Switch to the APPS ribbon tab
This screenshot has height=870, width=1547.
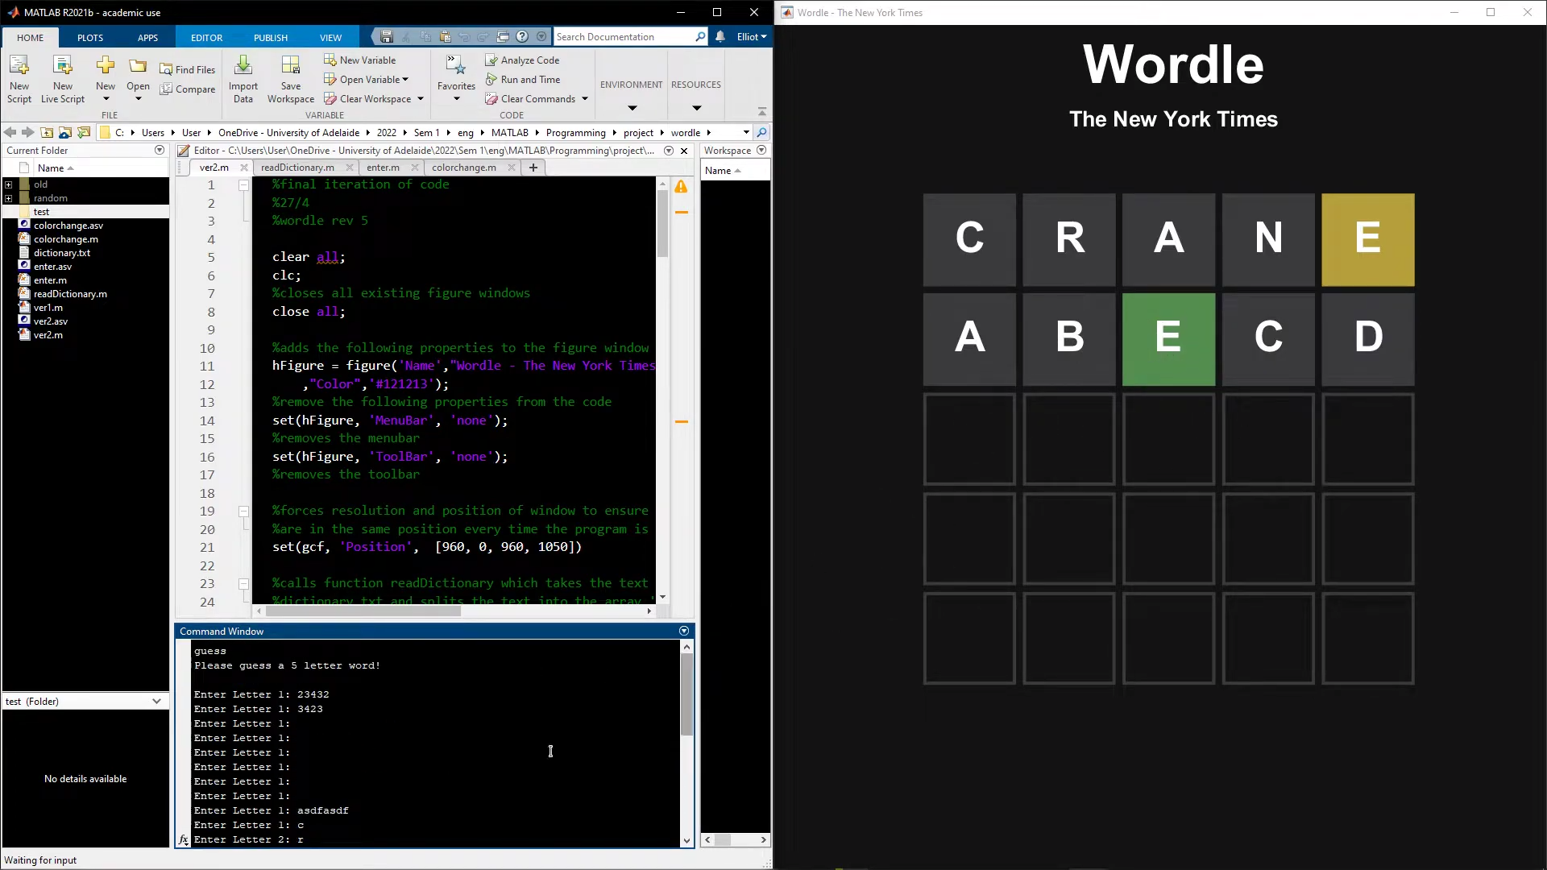pyautogui.click(x=147, y=38)
